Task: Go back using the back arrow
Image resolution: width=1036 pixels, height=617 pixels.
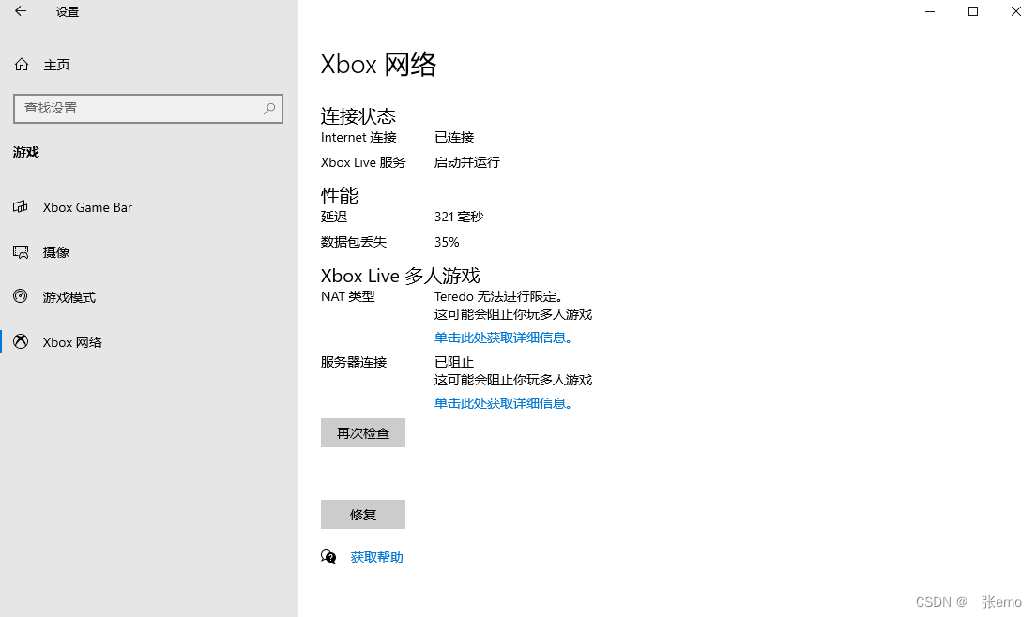Action: tap(21, 11)
